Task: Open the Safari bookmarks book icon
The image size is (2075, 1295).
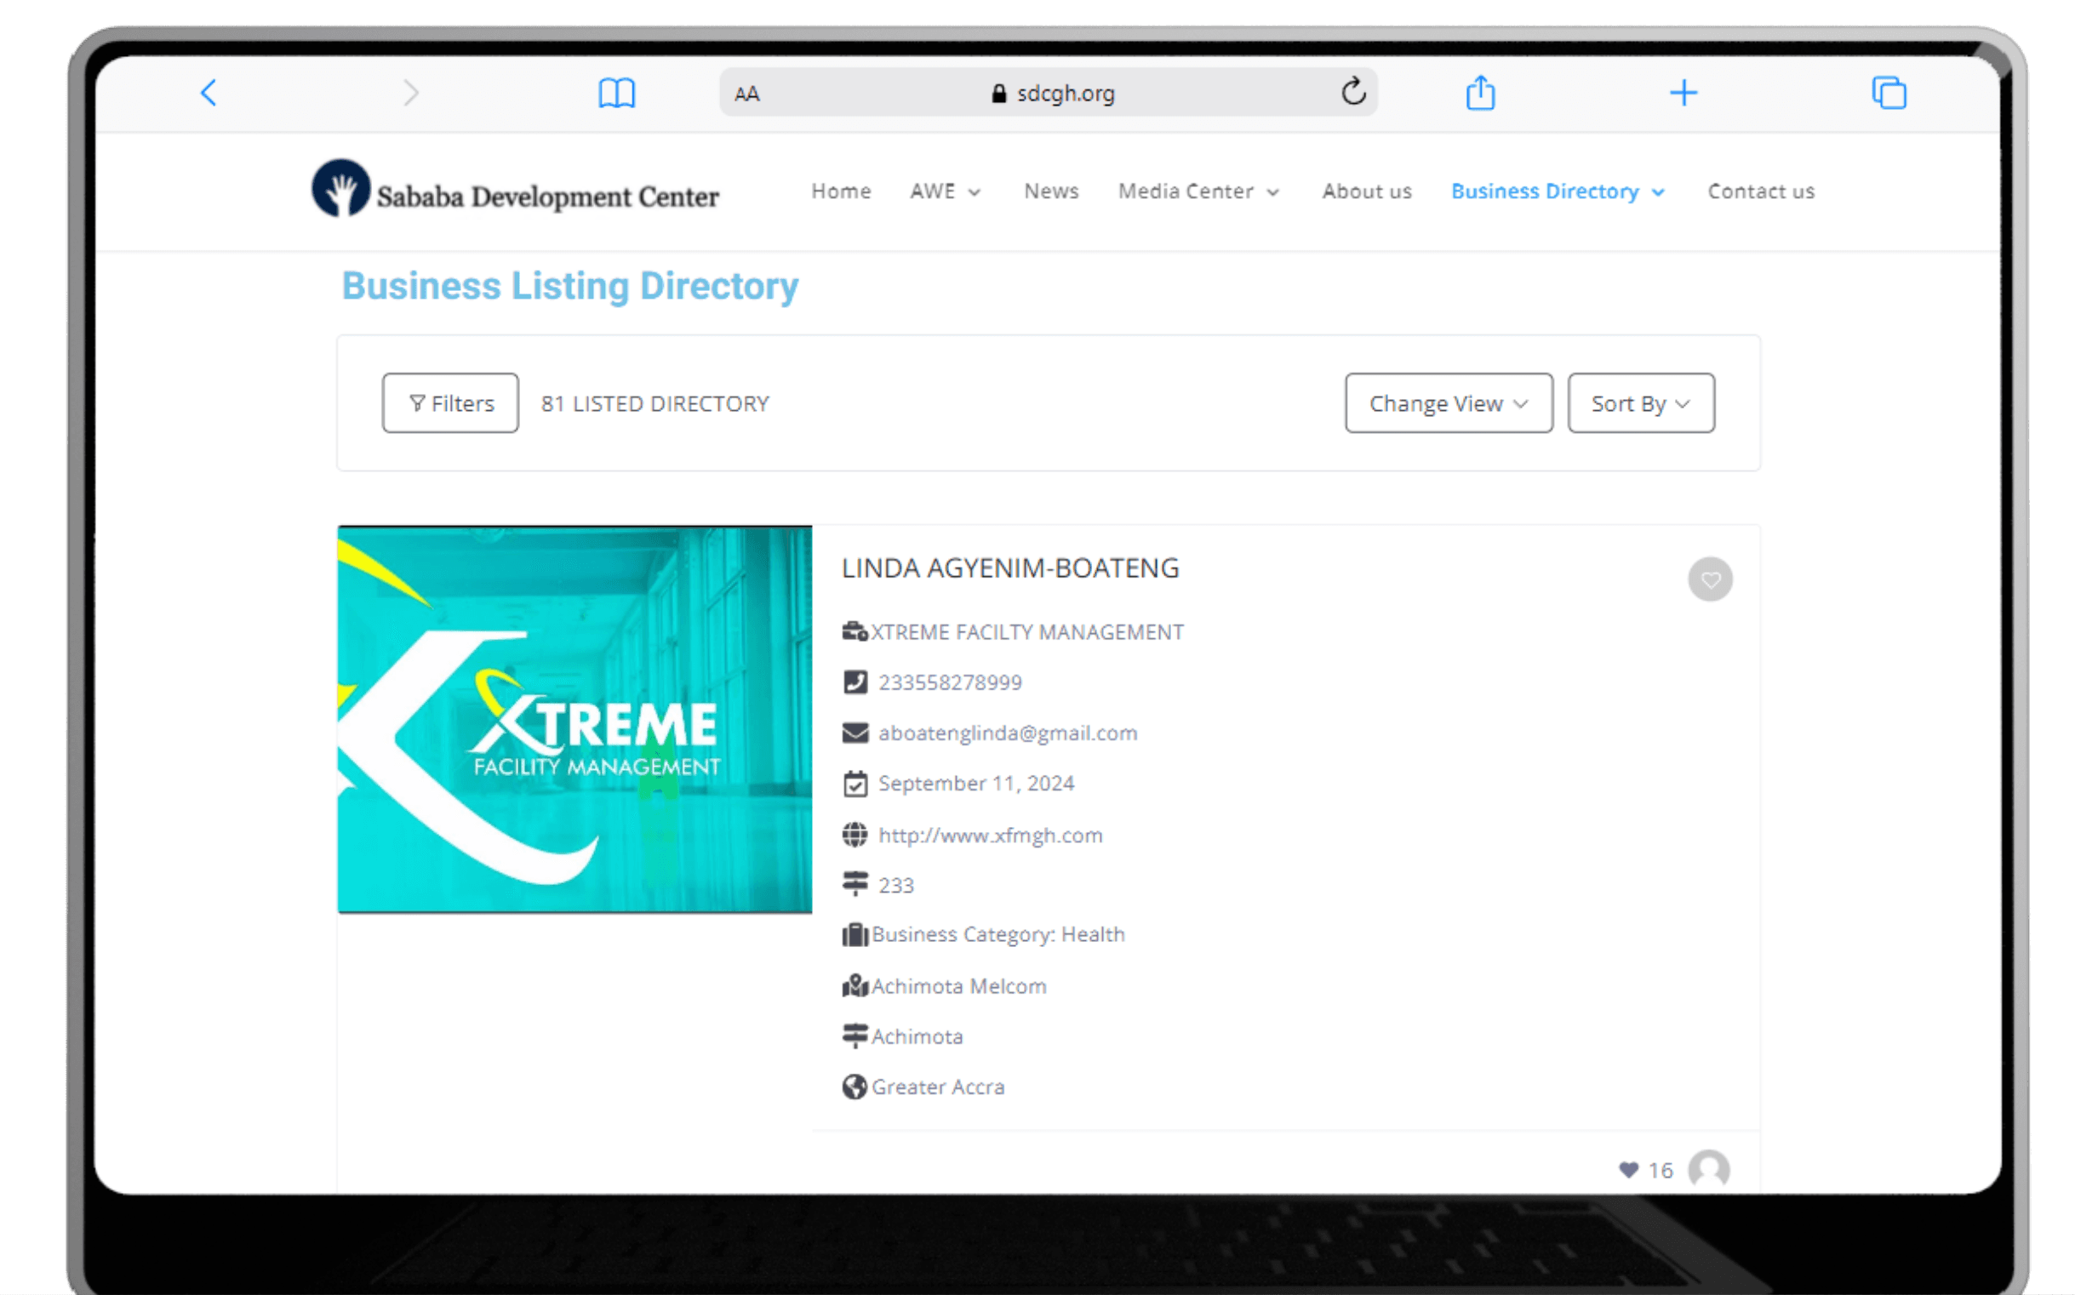Action: (616, 93)
